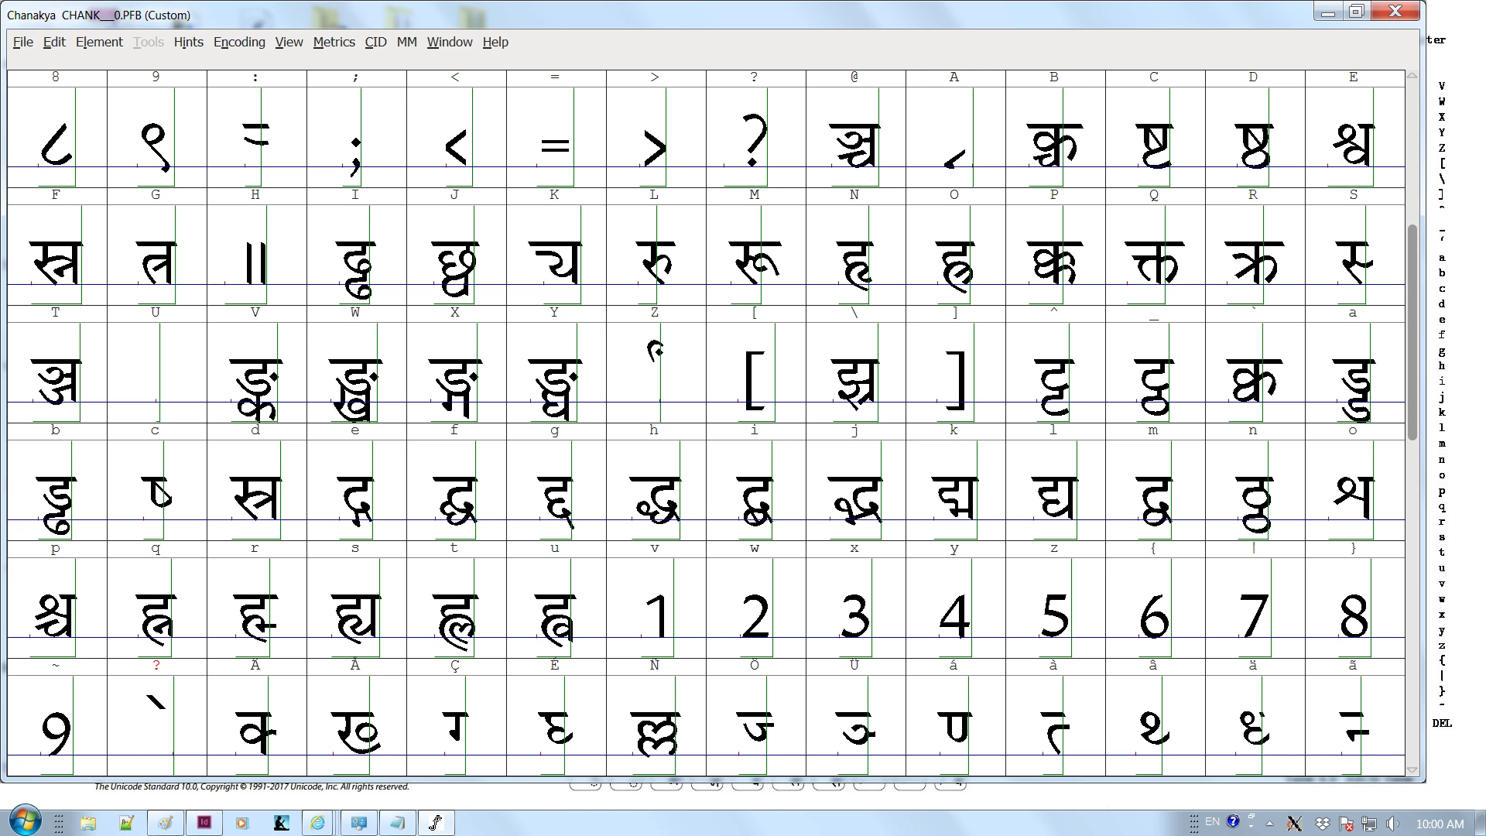This screenshot has width=1486, height=836.
Task: Select the glyph cell labeled '?'
Action: coord(755,138)
